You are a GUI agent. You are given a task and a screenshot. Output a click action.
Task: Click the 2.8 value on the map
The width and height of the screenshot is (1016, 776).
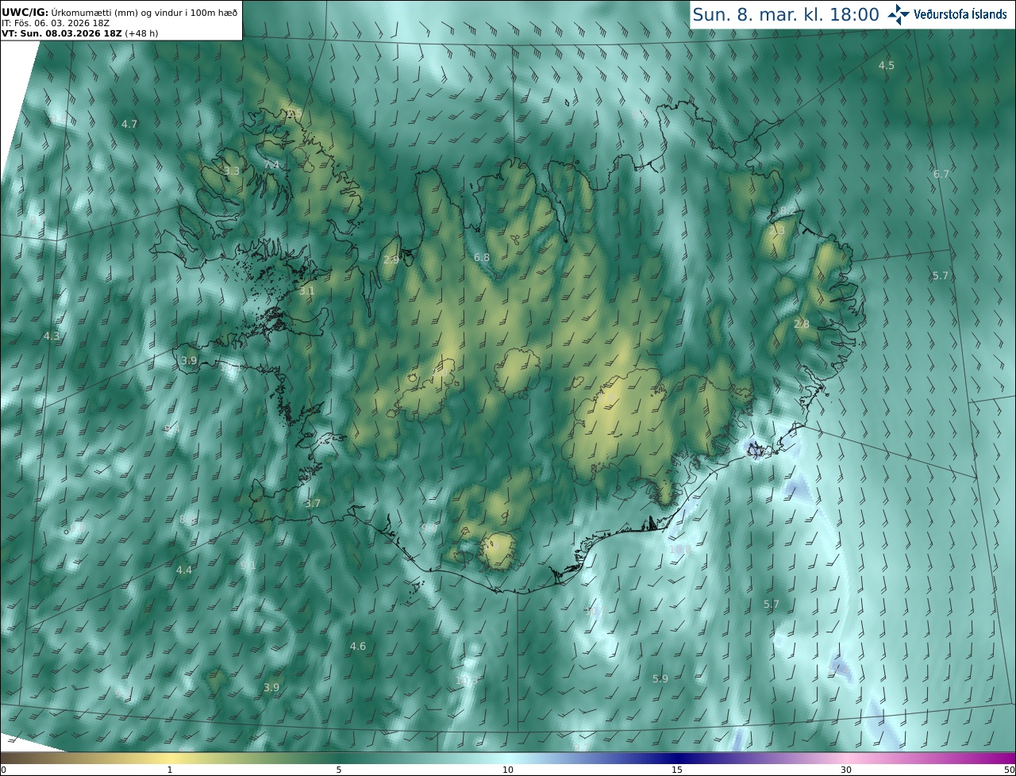pos(802,324)
